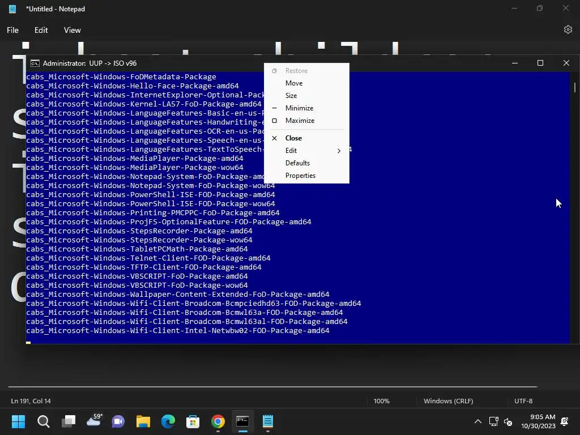Screen dimensions: 580x435
Task: Select Minimize in the context menu
Action: 306,108
